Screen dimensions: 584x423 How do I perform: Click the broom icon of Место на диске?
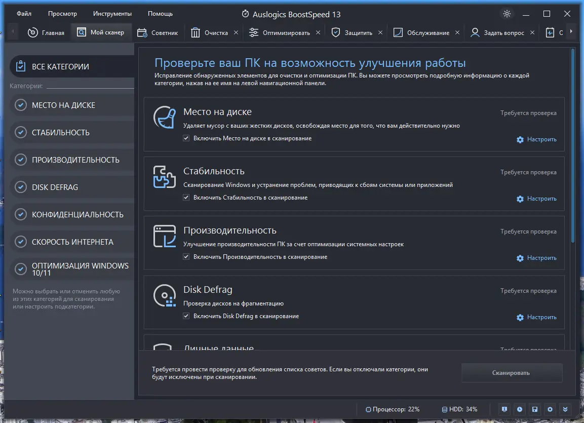(x=165, y=118)
